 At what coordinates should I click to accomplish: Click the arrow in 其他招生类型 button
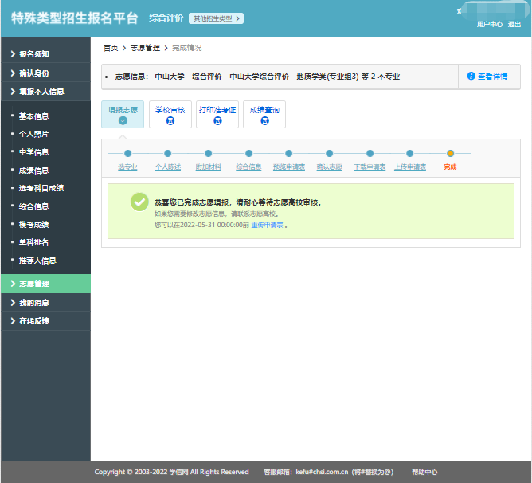[237, 18]
